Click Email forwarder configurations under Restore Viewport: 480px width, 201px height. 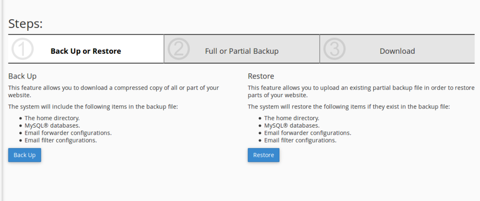coord(307,133)
